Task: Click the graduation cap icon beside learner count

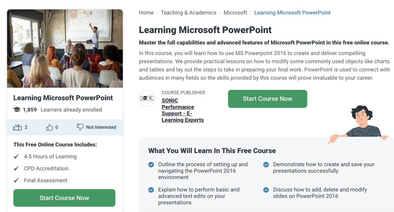Action: 17,110
